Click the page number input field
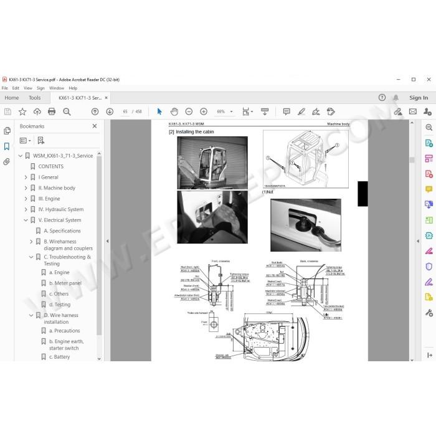Screen dimensions: 436x436 125,111
